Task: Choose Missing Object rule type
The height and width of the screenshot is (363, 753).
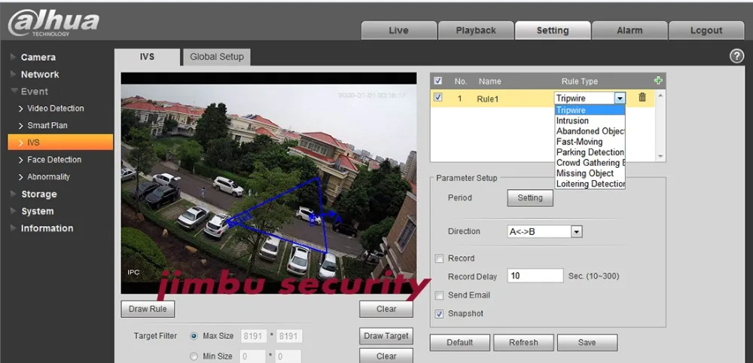Action: point(590,173)
